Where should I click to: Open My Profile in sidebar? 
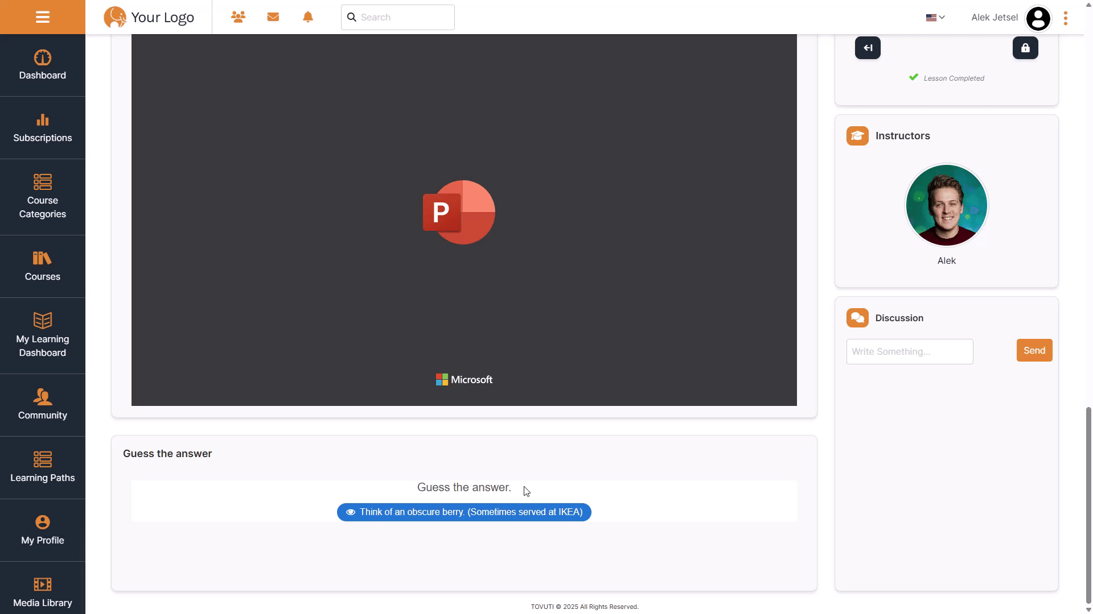(x=43, y=530)
